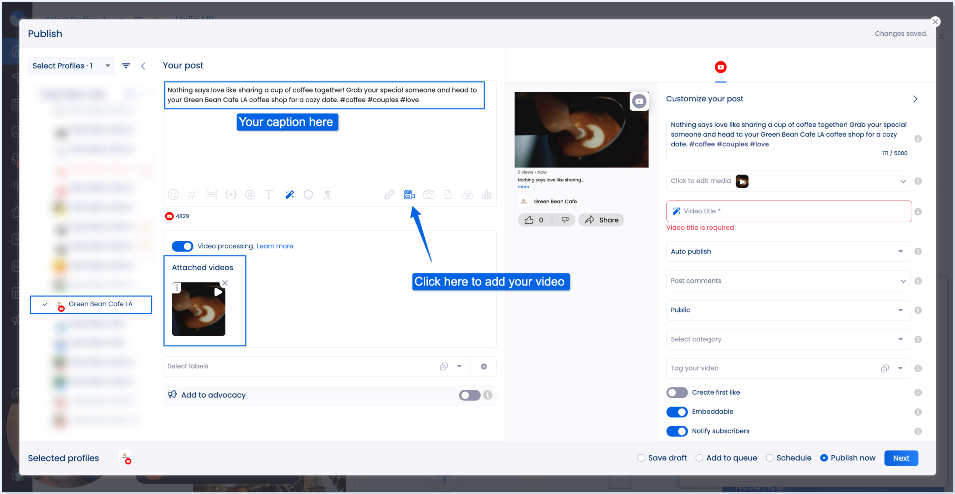Open the Tag your video dropdown arrow
955x494 pixels.
(x=900, y=368)
